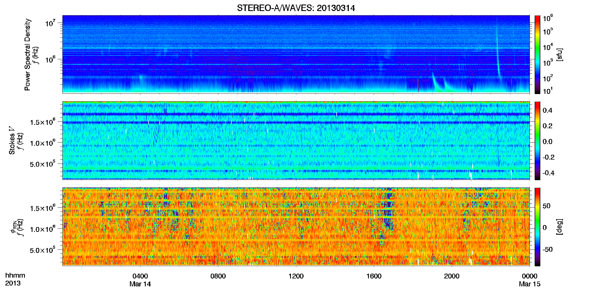Click the Stokes V axis label
The width and height of the screenshot is (592, 305).
pos(12,140)
